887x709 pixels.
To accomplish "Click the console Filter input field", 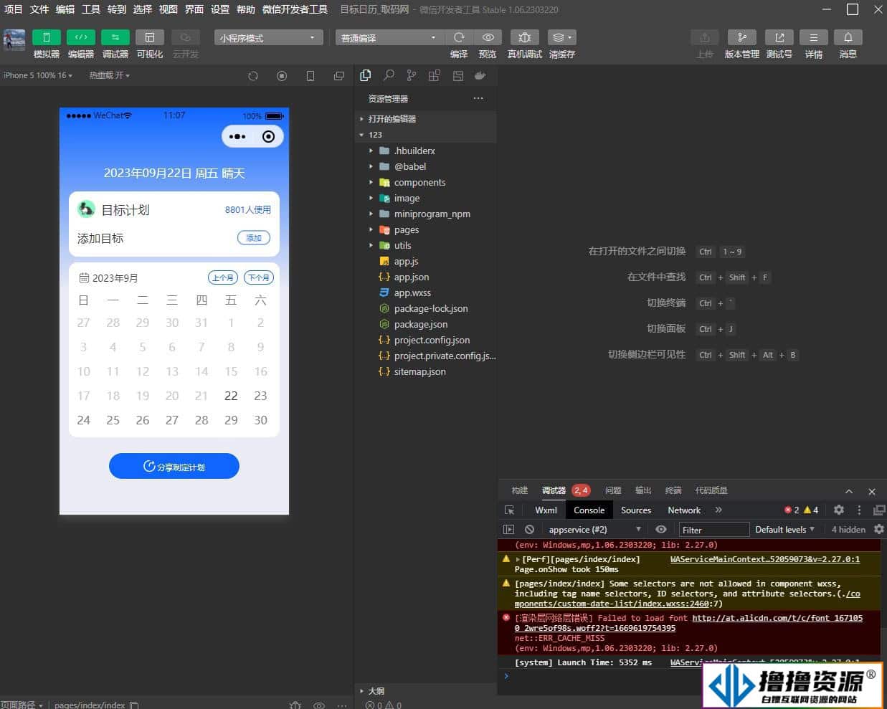I will pyautogui.click(x=714, y=530).
